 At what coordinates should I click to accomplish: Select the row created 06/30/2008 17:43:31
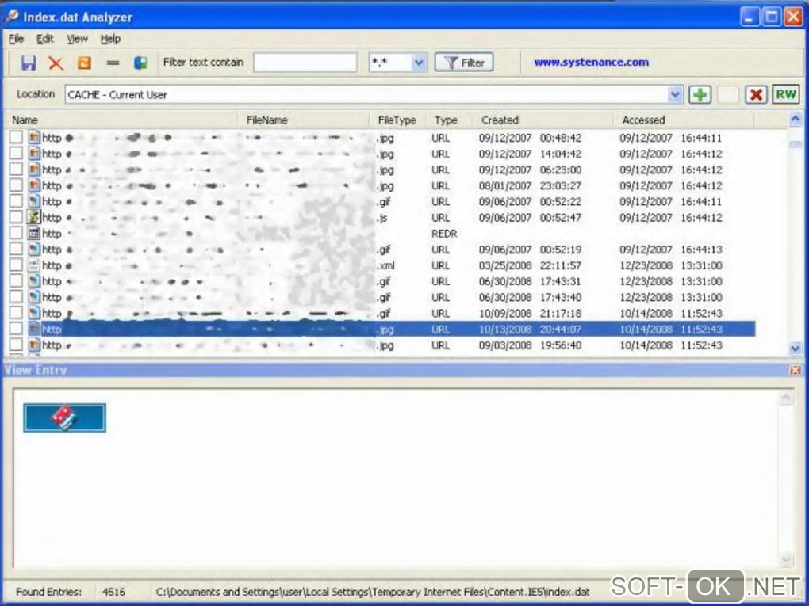coord(381,281)
